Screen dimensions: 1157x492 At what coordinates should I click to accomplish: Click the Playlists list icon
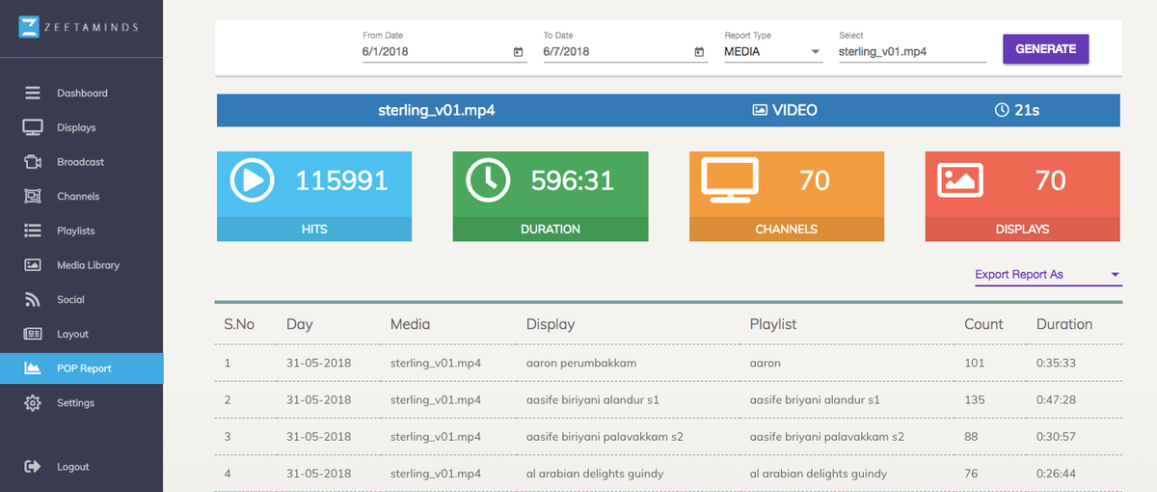[x=33, y=231]
